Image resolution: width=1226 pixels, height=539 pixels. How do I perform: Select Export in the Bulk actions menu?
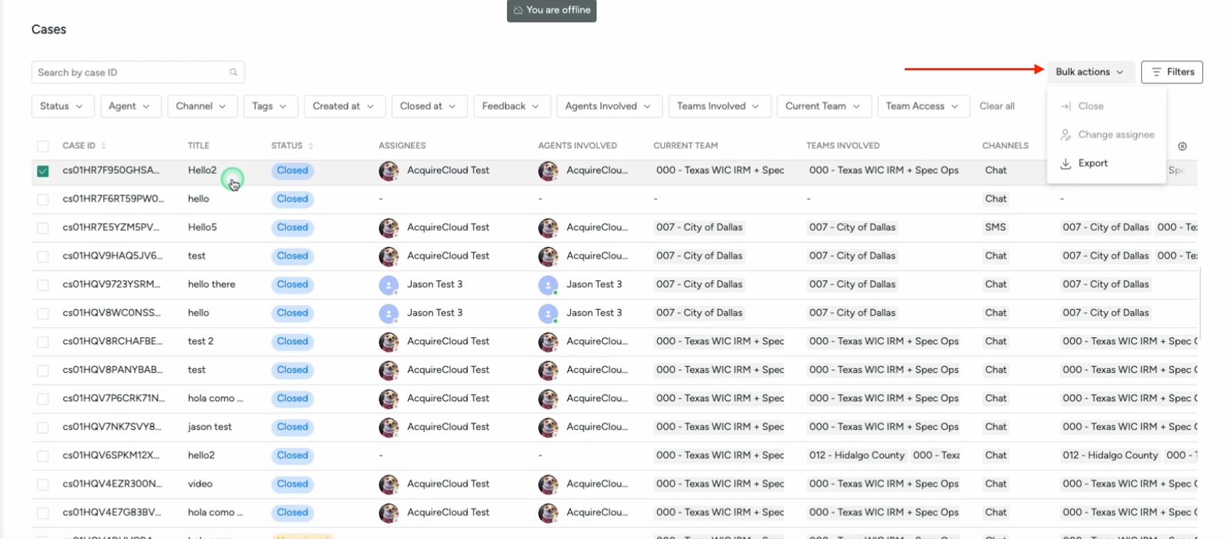click(1106, 163)
